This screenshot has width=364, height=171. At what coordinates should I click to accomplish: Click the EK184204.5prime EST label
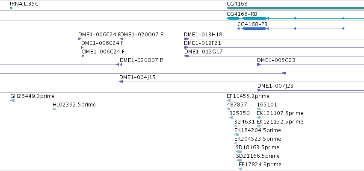pos(257,130)
